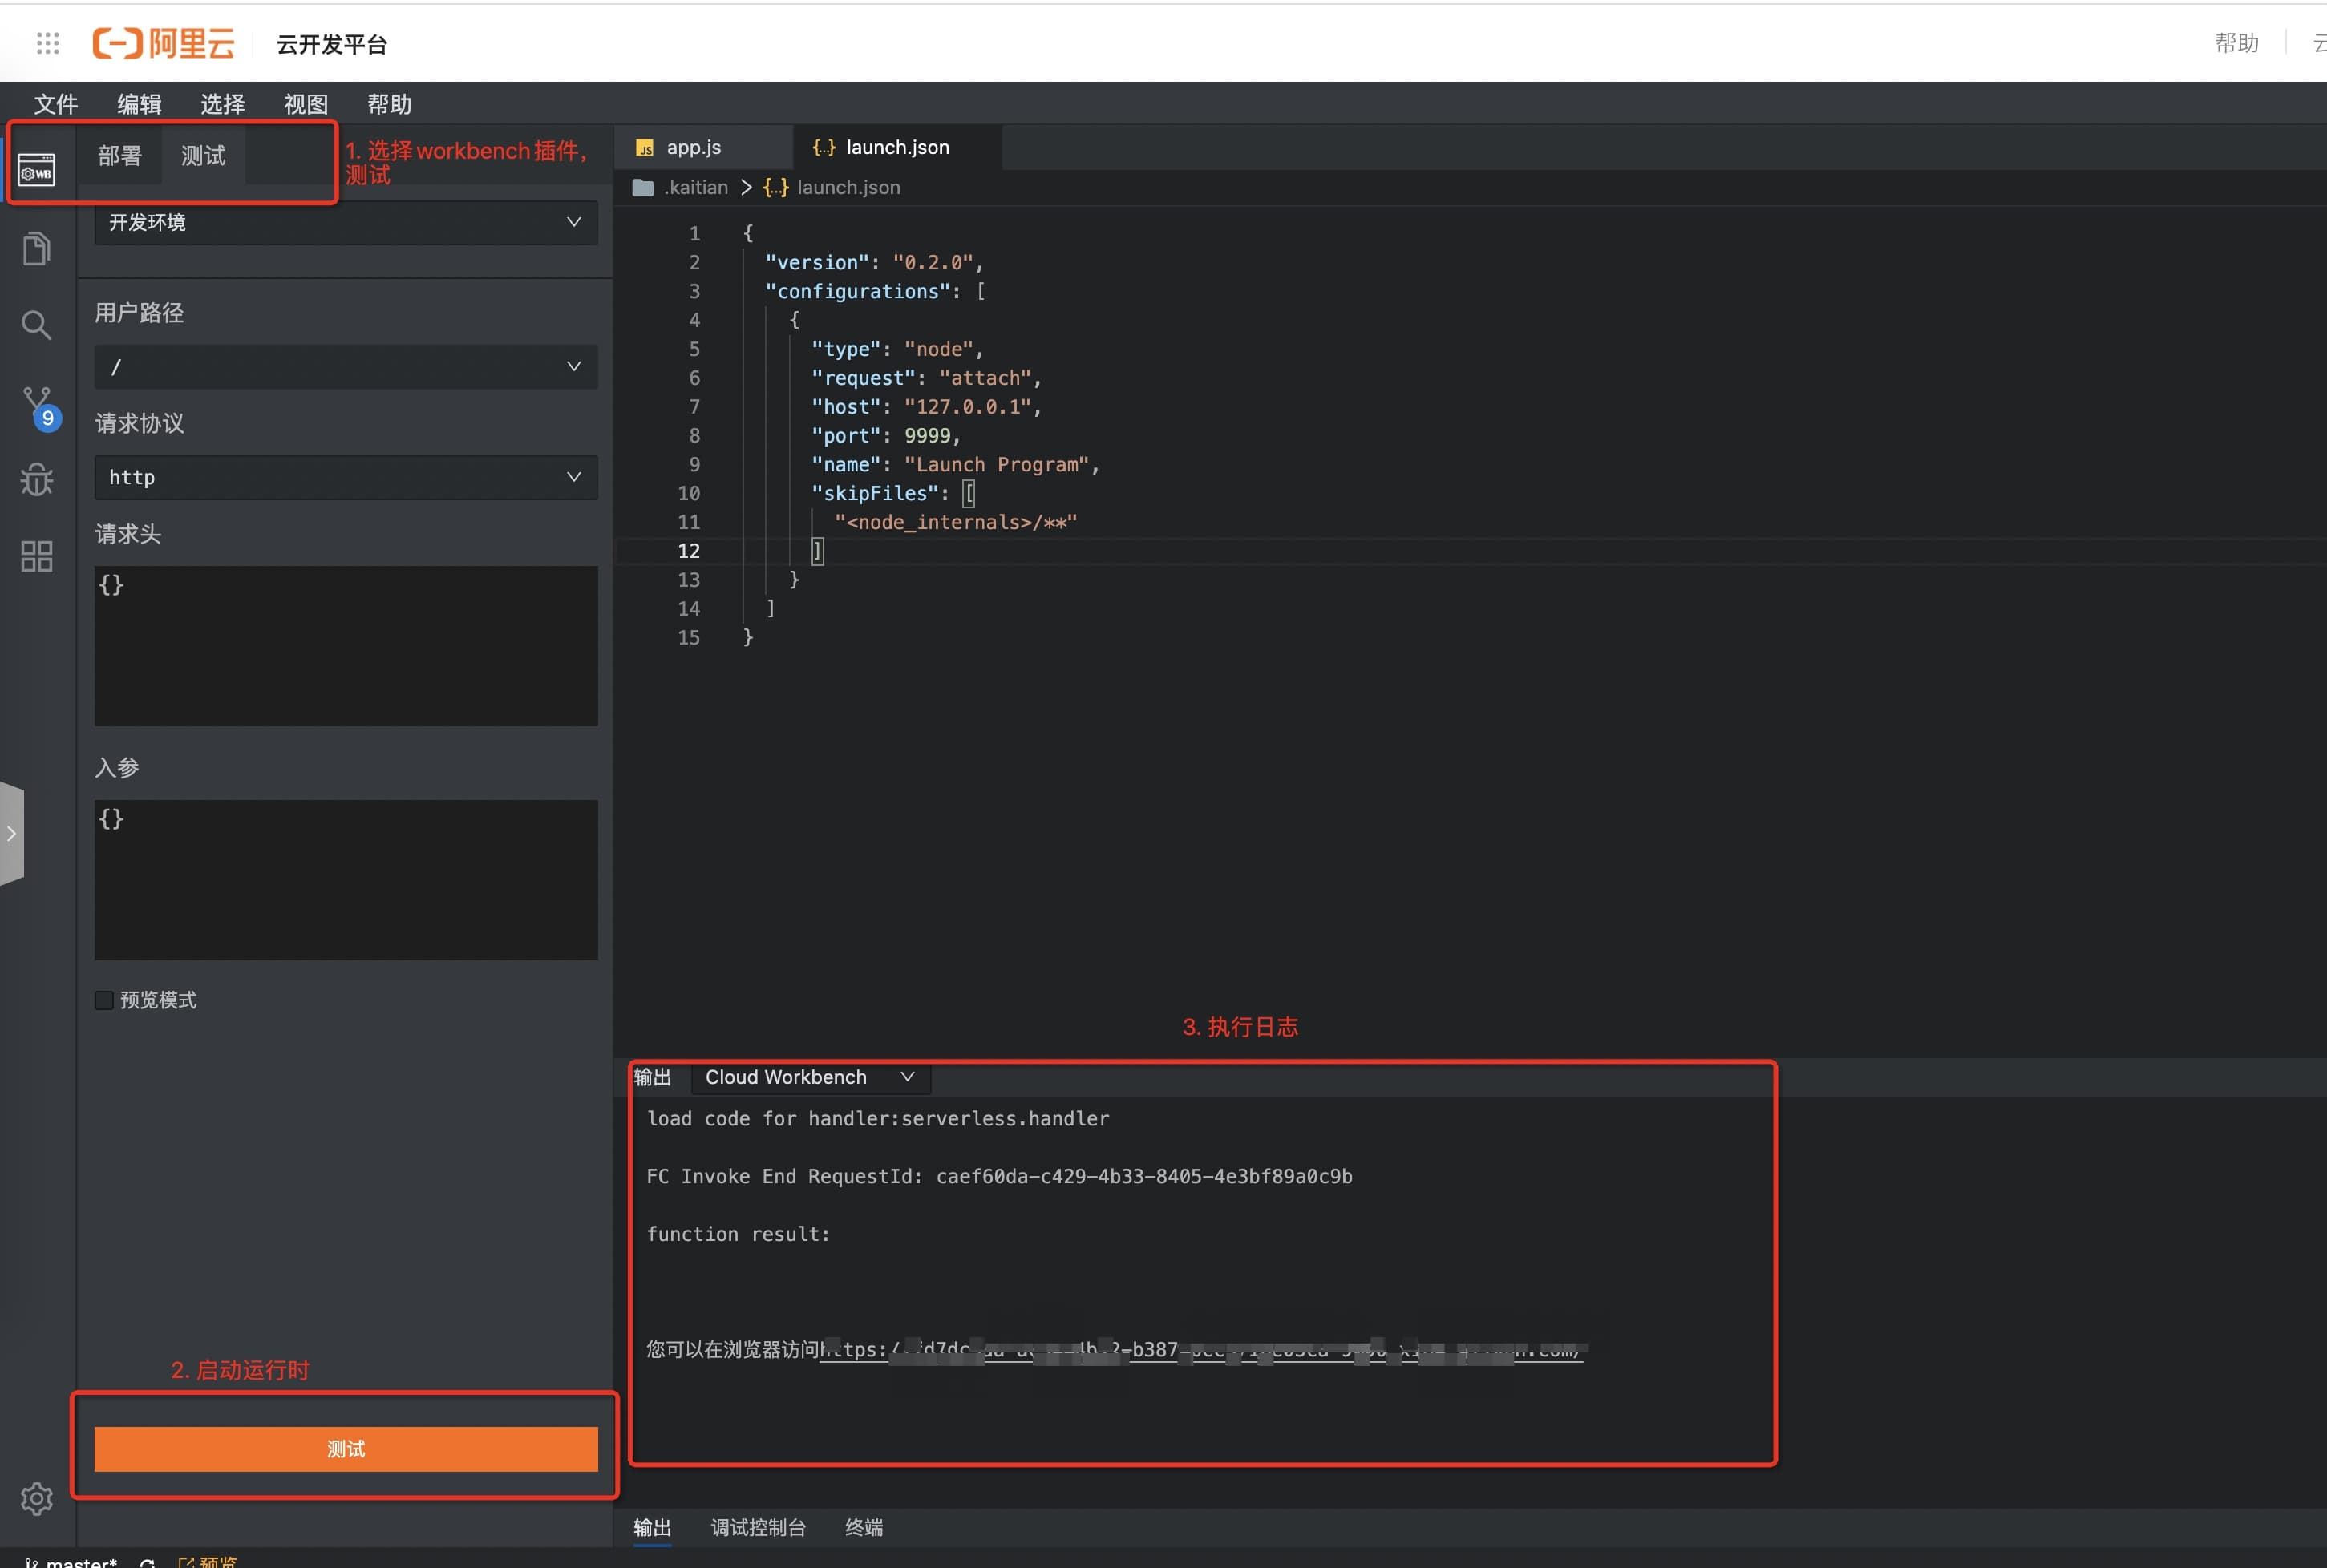Open the http protocol dropdown

tap(346, 477)
